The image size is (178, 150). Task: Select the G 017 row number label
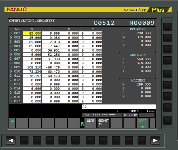point(15,101)
